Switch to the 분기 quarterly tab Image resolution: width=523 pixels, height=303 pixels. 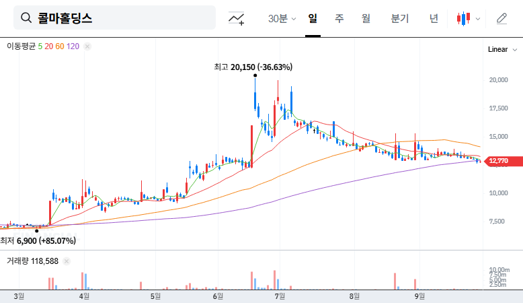[x=399, y=18]
